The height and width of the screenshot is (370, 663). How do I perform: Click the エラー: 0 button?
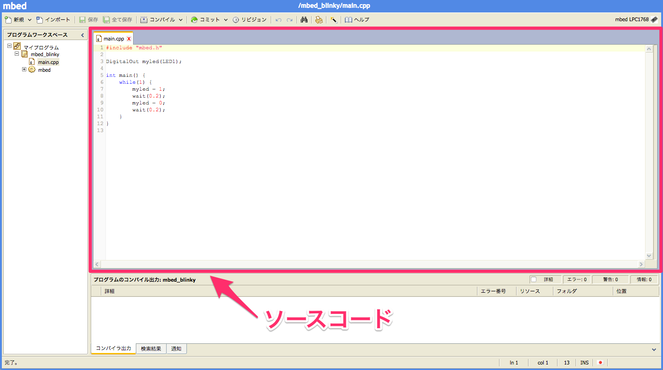tap(576, 279)
